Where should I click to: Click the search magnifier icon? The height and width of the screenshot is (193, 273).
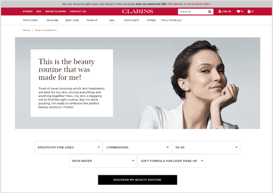click(210, 12)
